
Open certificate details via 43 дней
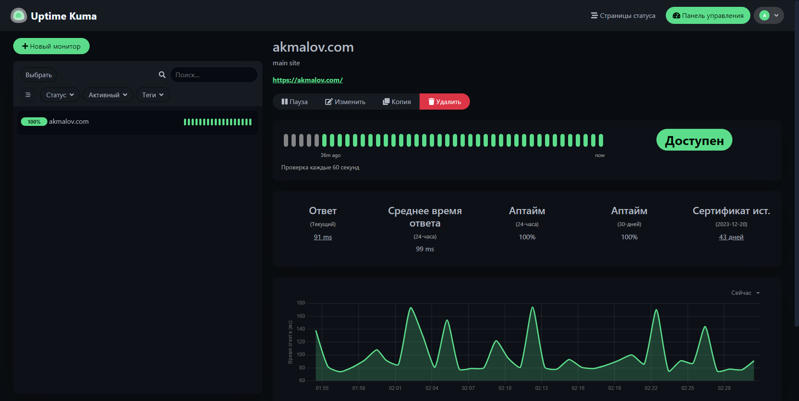731,237
